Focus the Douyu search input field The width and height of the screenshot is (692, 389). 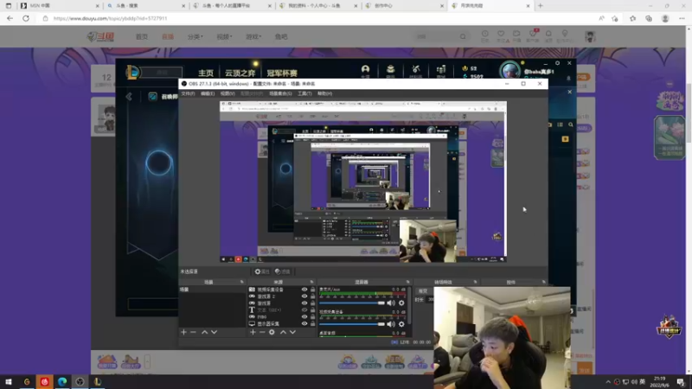pos(435,36)
